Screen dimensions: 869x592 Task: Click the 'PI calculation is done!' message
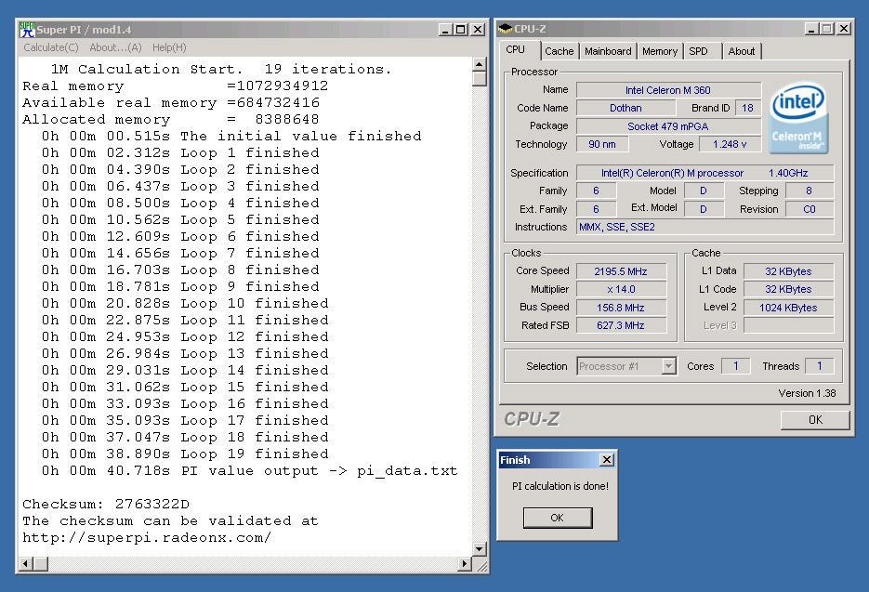560,486
